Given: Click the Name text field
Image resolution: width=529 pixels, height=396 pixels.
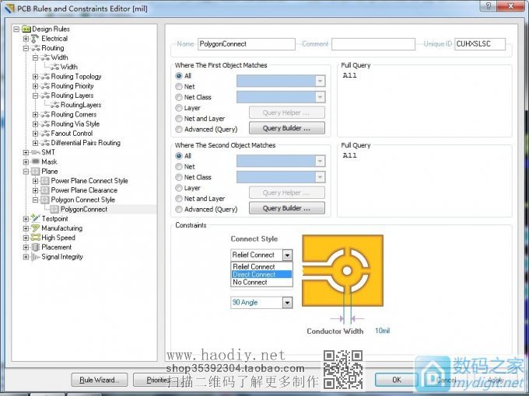Looking at the screenshot, I should pos(246,44).
